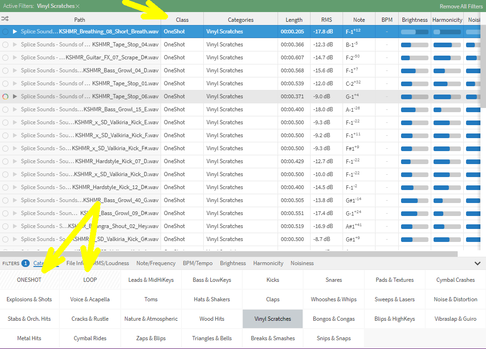
Task: Play KSHMR_Tape_Stop_04.wav preview
Action: click(x=14, y=44)
